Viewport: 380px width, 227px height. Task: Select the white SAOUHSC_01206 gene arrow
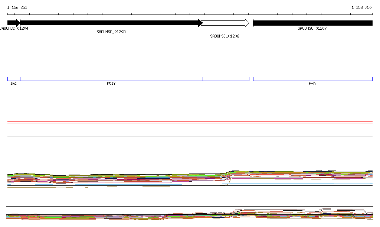[x=225, y=23]
